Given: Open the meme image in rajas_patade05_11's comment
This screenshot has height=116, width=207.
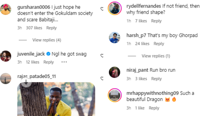Looking at the screenshot, I should [x=56, y=99].
